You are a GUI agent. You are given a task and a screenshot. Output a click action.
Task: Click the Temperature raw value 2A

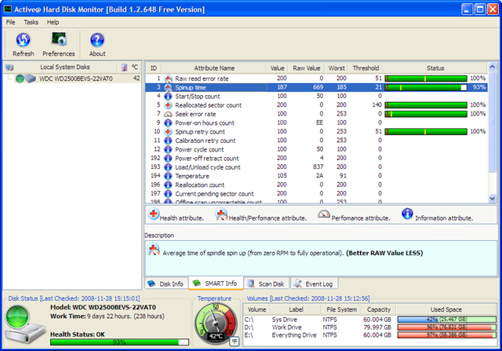point(319,176)
